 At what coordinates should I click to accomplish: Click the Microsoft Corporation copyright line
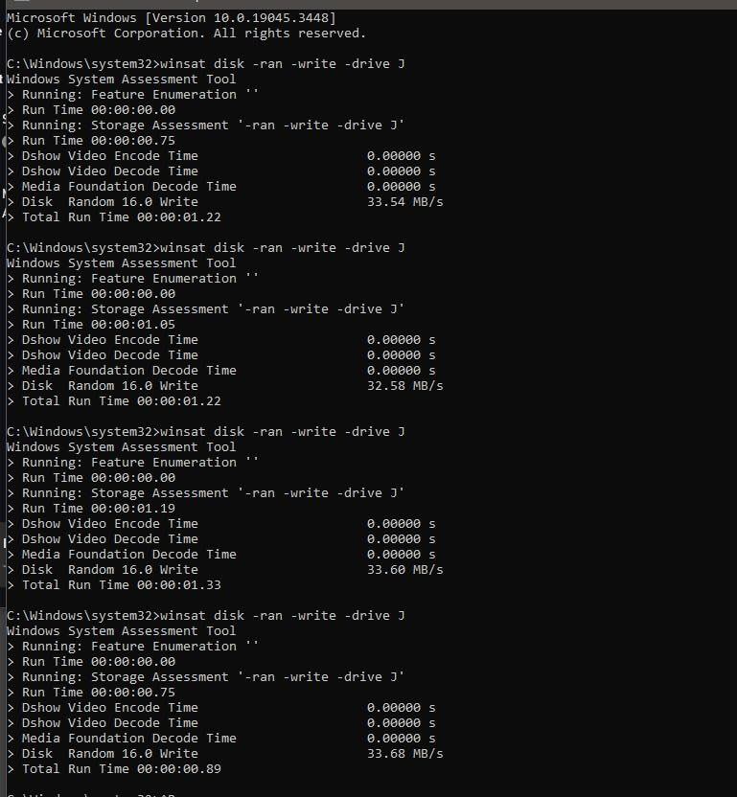pos(186,33)
